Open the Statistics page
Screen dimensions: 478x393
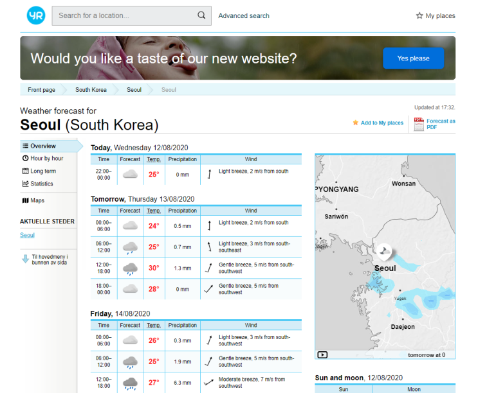pos(41,184)
